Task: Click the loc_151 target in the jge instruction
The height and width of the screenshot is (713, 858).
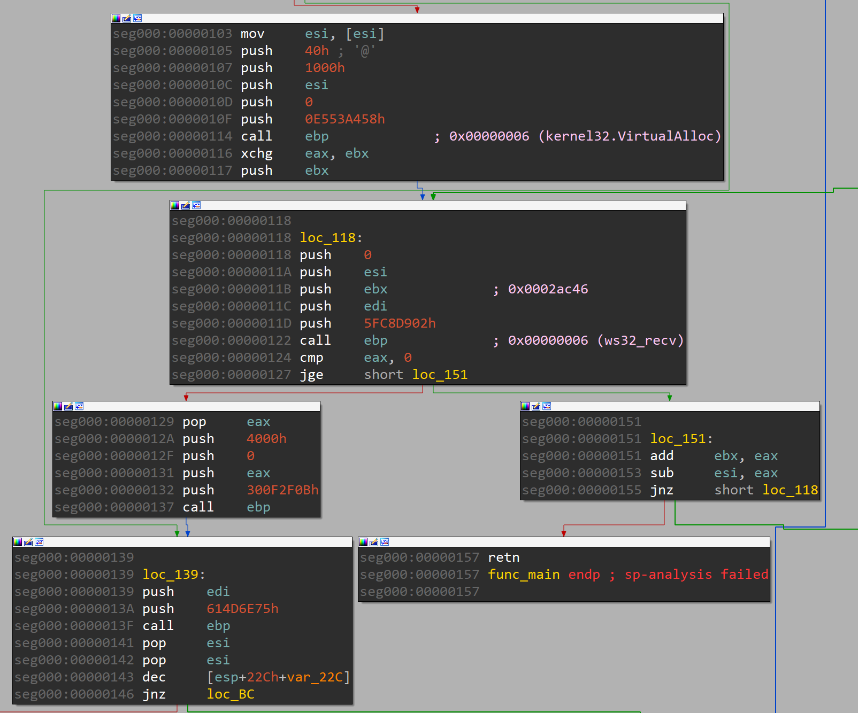Action: pyautogui.click(x=440, y=375)
